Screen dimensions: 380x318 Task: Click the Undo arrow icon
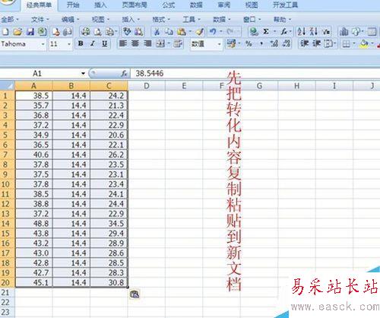(213, 32)
